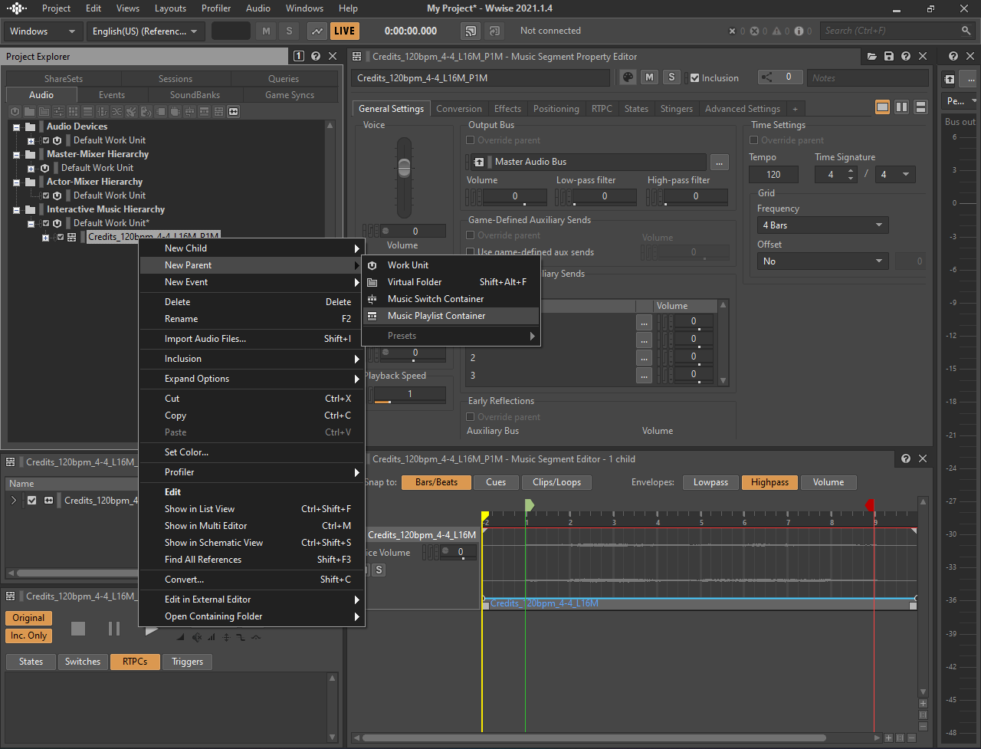The width and height of the screenshot is (981, 749).
Task: Collapse the Audio Devices tree node
Action: pyautogui.click(x=15, y=126)
